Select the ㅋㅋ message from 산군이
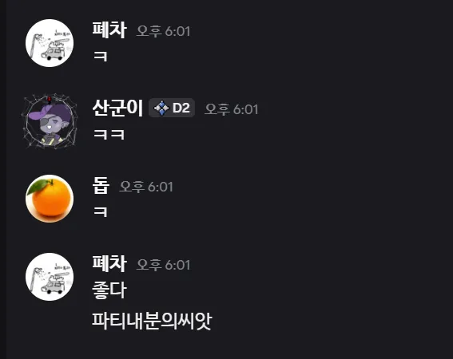This screenshot has width=453, height=359. pos(109,135)
